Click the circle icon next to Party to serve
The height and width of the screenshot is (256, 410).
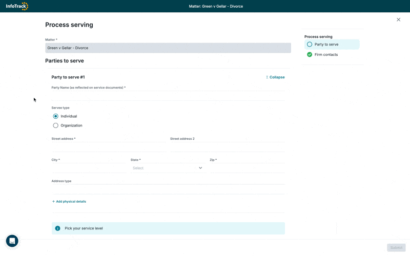point(310,45)
